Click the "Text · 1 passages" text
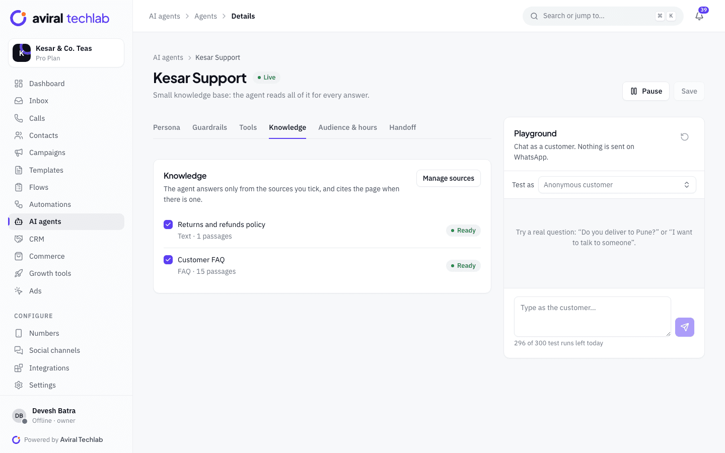Image resolution: width=725 pixels, height=453 pixels. (205, 236)
